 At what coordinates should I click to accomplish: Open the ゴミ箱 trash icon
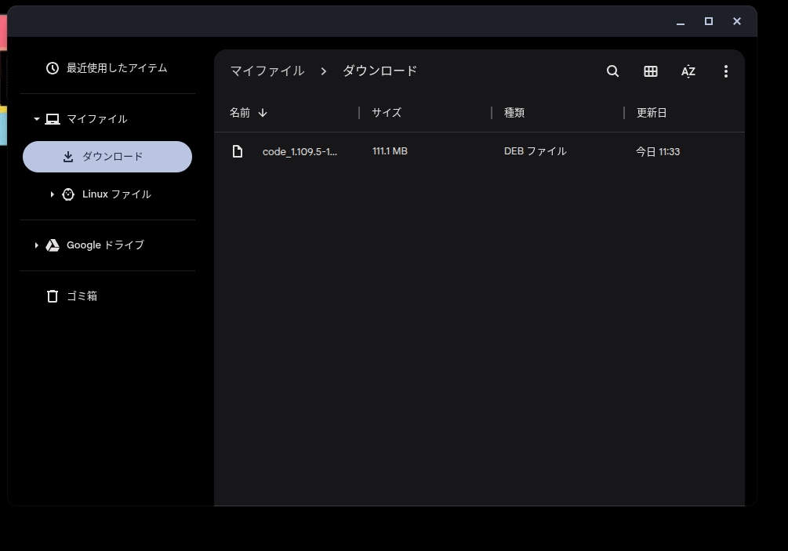click(52, 295)
